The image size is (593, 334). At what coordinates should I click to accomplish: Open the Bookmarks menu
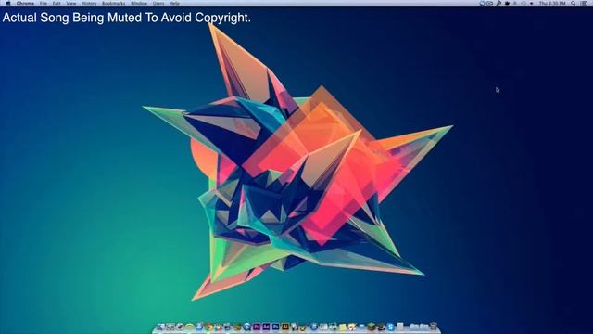(113, 3)
